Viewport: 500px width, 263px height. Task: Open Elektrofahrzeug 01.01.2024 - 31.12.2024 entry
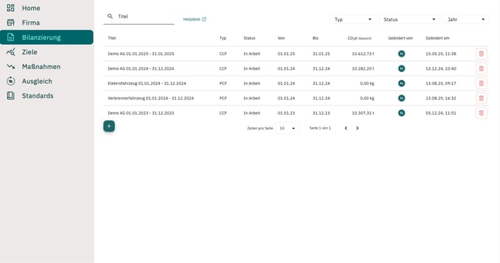tap(147, 84)
